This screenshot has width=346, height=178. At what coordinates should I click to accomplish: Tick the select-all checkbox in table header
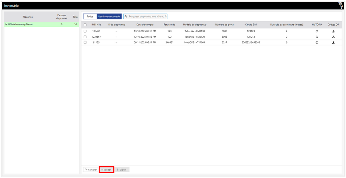(85, 25)
